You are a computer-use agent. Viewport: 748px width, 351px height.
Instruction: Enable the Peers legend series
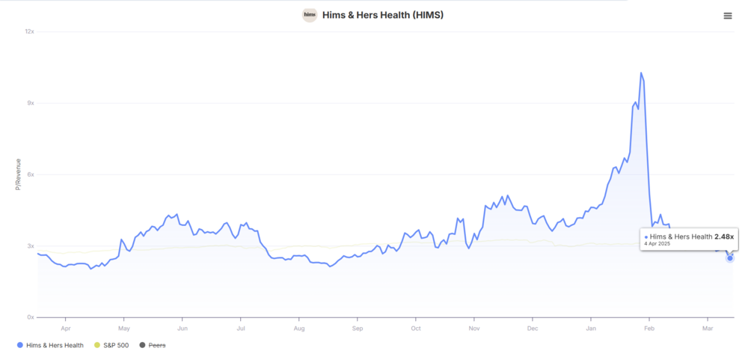pos(152,345)
